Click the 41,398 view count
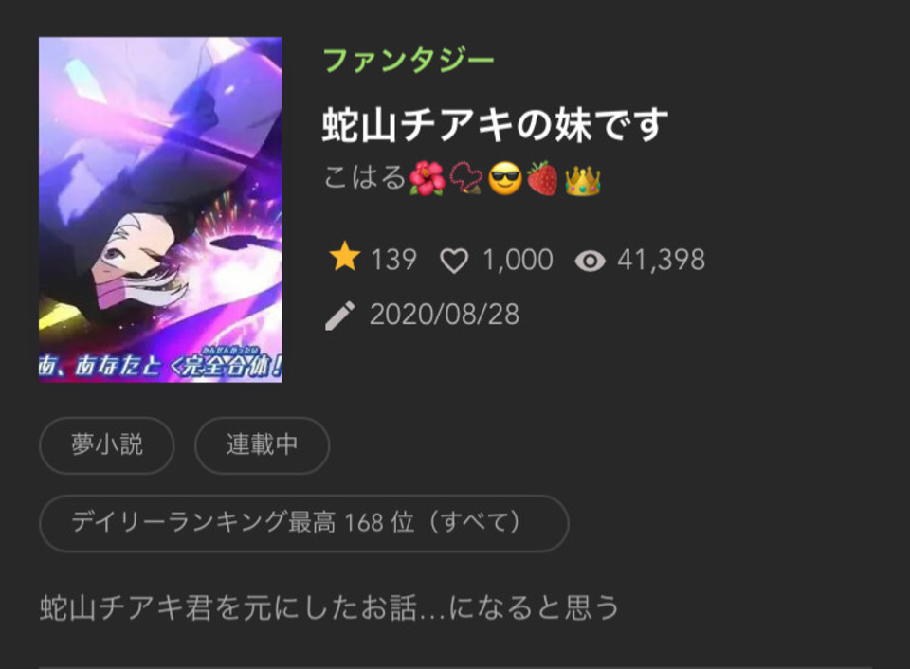The height and width of the screenshot is (669, 910). (661, 260)
